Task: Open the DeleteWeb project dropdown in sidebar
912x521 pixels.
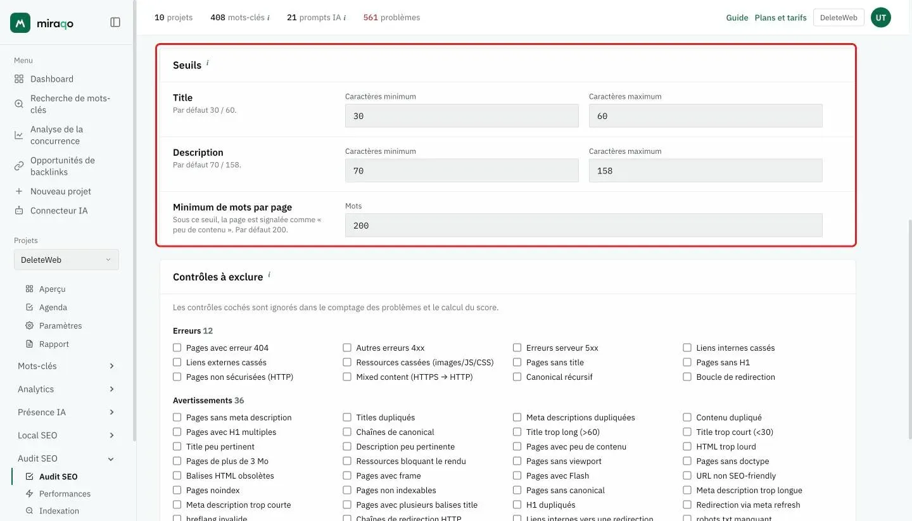Action: click(66, 260)
